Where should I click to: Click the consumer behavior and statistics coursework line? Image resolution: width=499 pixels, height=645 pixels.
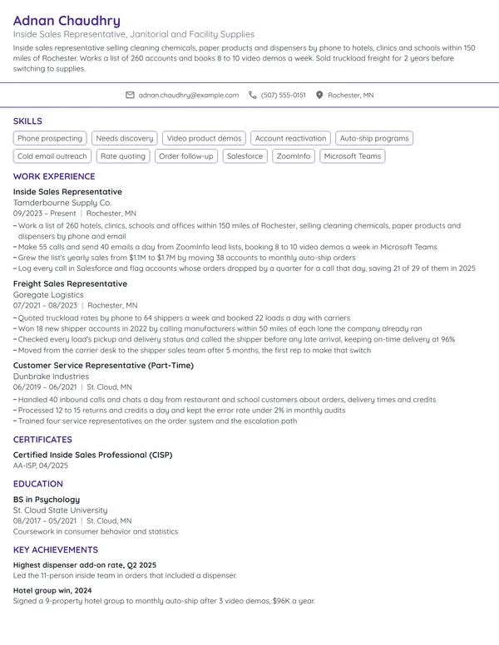pos(96,531)
